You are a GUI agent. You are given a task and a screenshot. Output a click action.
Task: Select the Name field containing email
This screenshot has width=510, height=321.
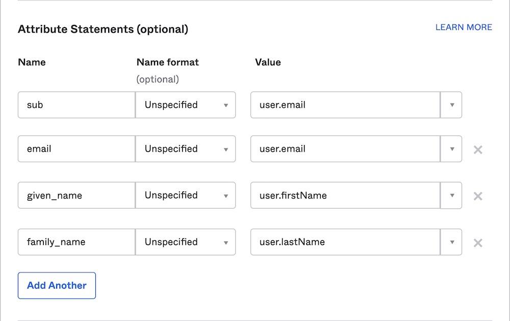tap(75, 149)
